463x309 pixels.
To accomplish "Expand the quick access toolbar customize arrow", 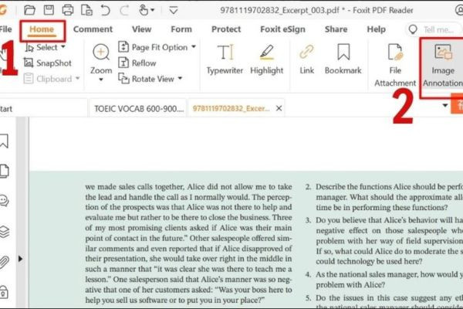I will click(x=174, y=10).
